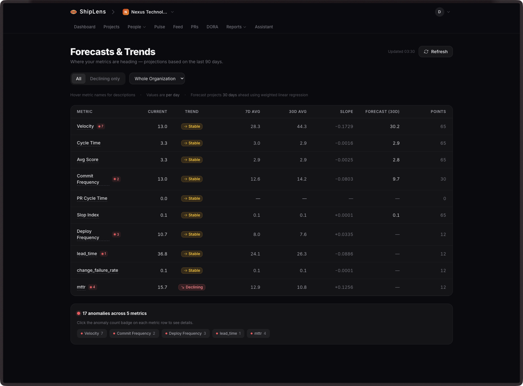Click the mttr row anomaly badge
Image resolution: width=523 pixels, height=386 pixels.
coord(92,287)
